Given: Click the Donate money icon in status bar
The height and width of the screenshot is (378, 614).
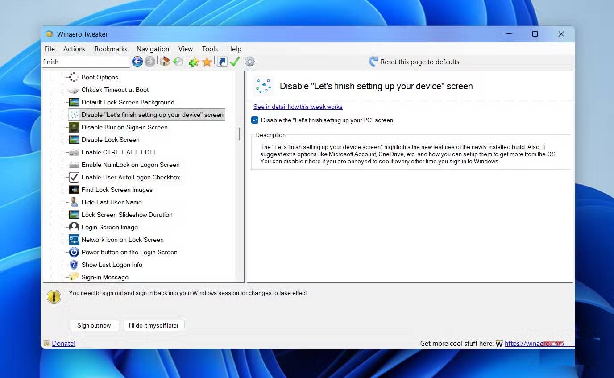Looking at the screenshot, I should click(x=46, y=343).
